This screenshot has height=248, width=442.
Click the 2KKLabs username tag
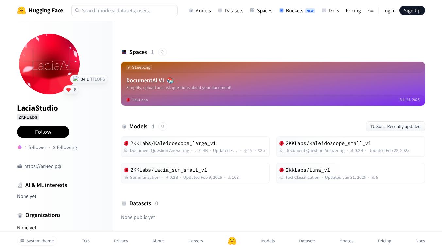point(28,117)
